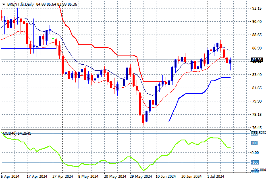Click the CCI -100 level label
The image size is (266, 181).
tap(255, 162)
